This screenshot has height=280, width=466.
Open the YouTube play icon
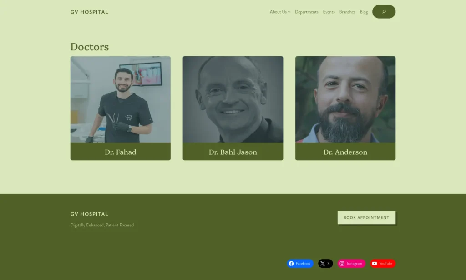tap(375, 263)
